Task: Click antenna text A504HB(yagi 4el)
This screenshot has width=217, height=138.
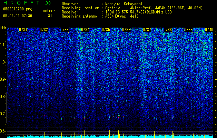Action: (x=122, y=16)
